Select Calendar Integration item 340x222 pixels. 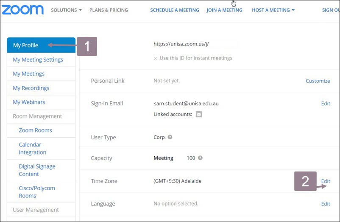pyautogui.click(x=33, y=149)
